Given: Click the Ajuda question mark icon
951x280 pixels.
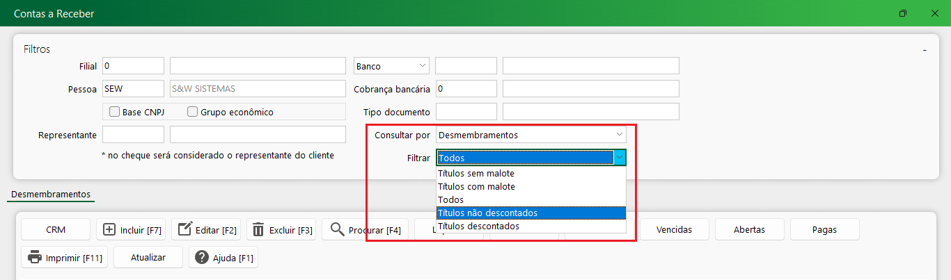Looking at the screenshot, I should click(x=202, y=258).
